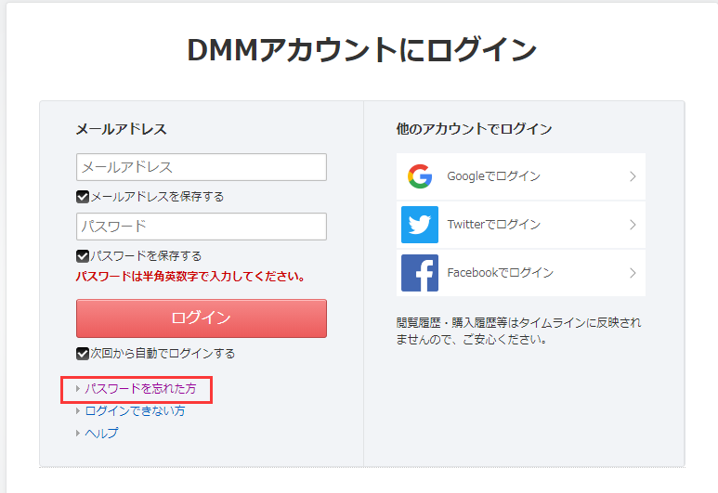Select the Facebookでログイン text
718x493 pixels.
coord(500,273)
